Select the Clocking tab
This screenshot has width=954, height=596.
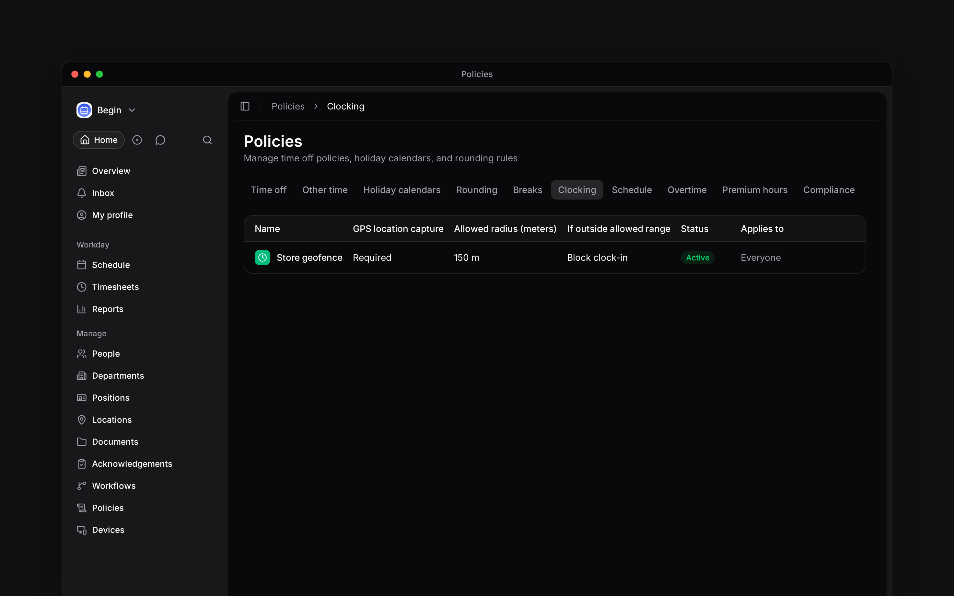[x=577, y=190]
